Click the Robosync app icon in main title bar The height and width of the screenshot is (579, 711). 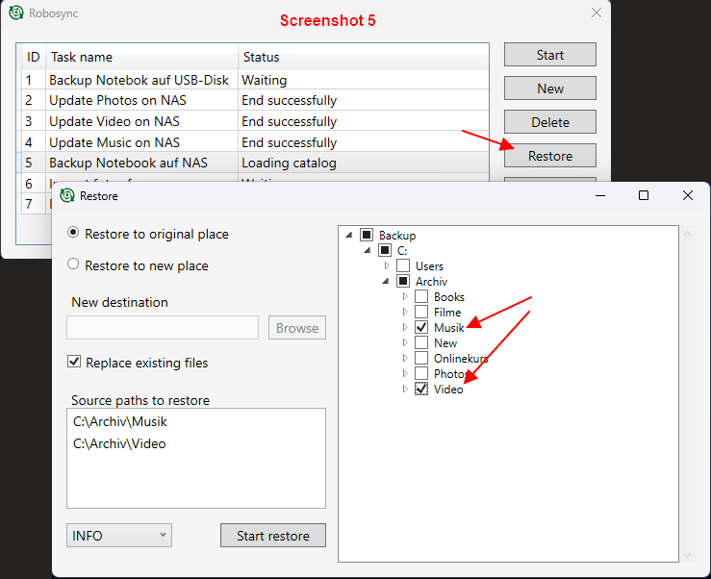tap(16, 14)
